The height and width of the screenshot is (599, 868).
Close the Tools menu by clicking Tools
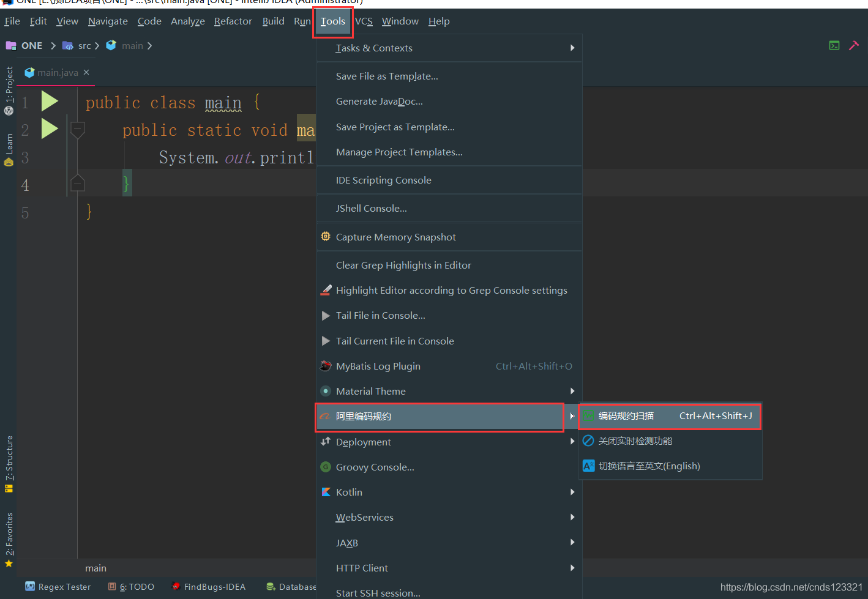(333, 22)
